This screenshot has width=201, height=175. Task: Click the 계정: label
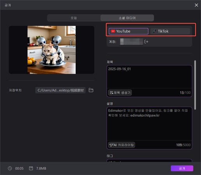112,42
